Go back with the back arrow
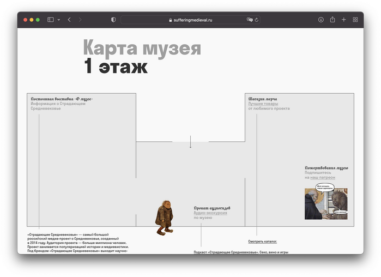The width and height of the screenshot is (381, 277). (x=69, y=20)
